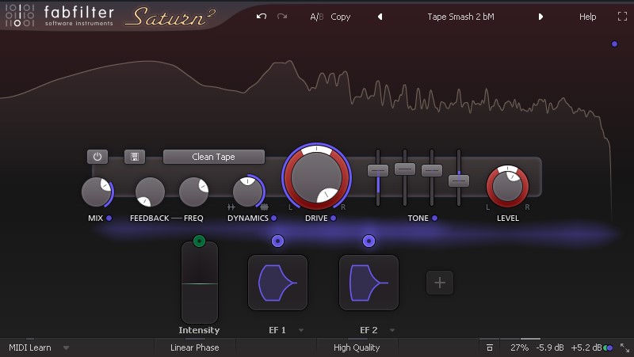Click the -5.9 dB input level value
The image size is (634, 357).
point(550,348)
